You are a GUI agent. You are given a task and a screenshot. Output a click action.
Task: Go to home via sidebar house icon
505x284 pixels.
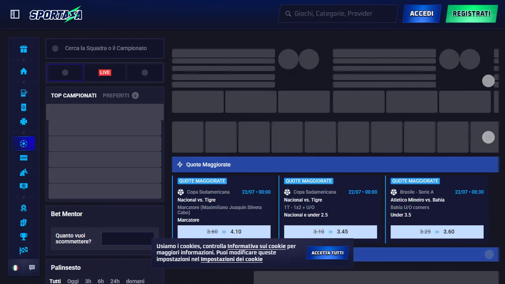[x=24, y=71]
